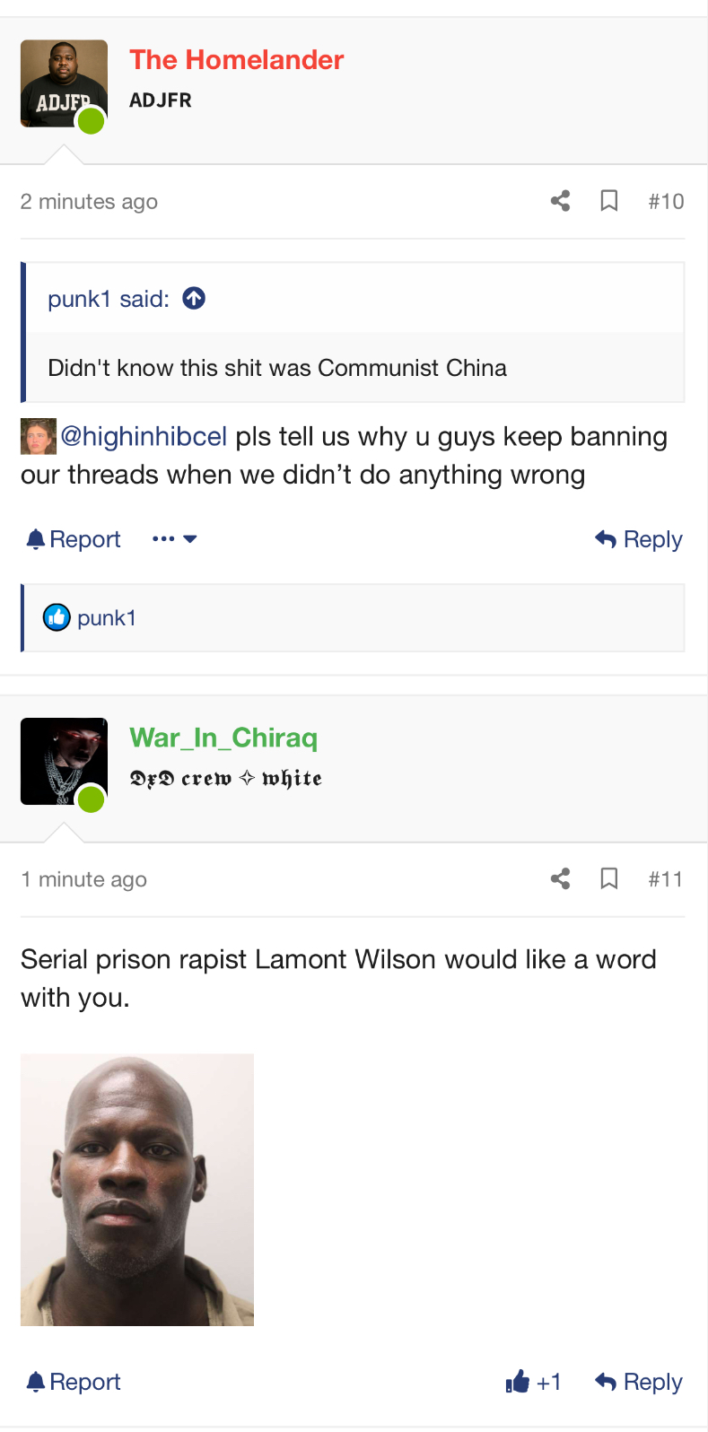708x1432 pixels.
Task: Open The Homelander's profile avatar
Action: 64,83
